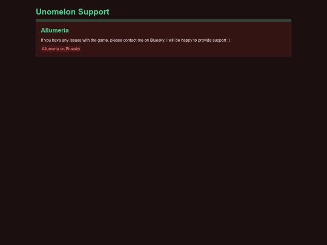The width and height of the screenshot is (327, 245).
Task: Click the phrase "provide support" in paragraph
Action: (212, 40)
